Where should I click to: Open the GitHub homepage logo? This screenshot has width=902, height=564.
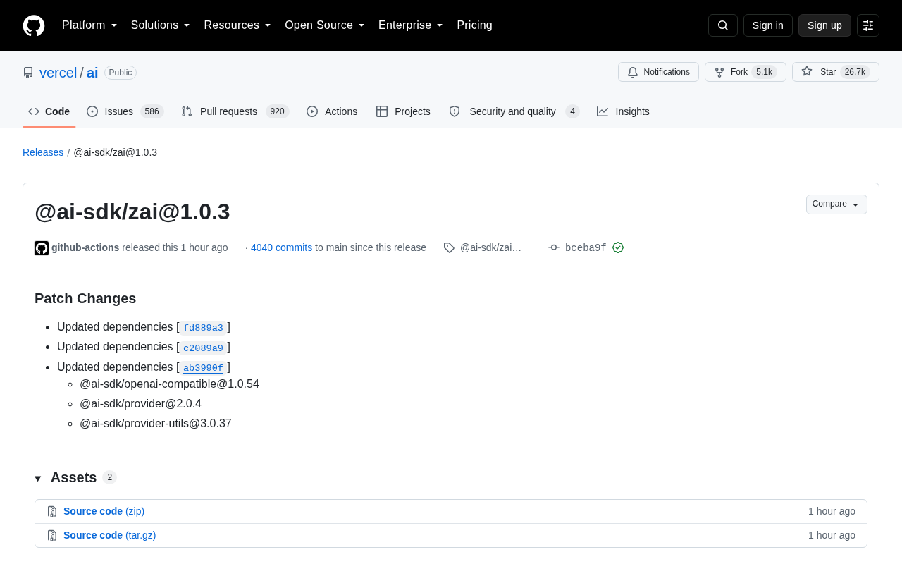[34, 25]
